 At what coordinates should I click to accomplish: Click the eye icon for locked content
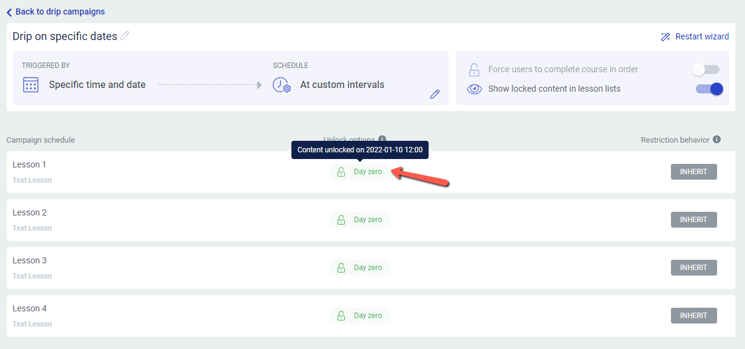[474, 89]
